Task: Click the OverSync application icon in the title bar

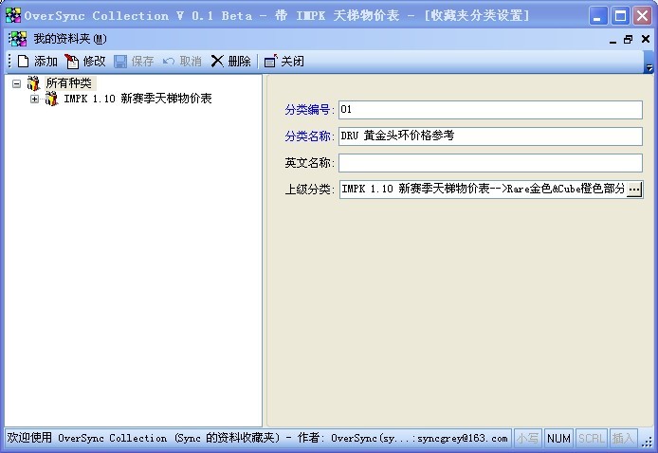Action: pyautogui.click(x=13, y=15)
